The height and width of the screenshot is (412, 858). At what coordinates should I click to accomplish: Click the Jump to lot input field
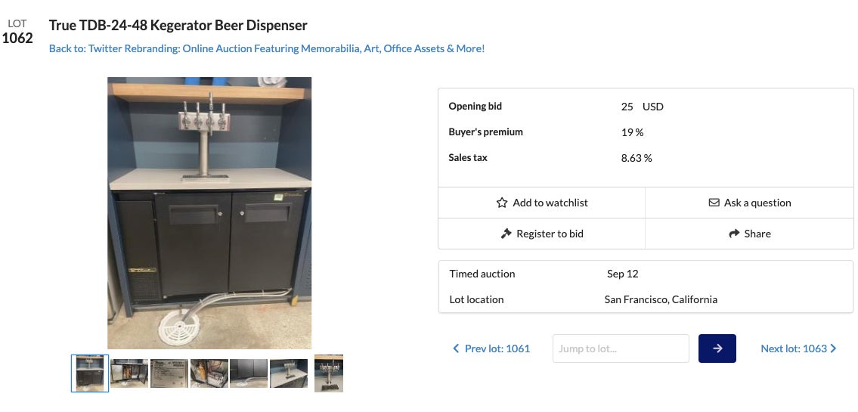click(x=621, y=348)
